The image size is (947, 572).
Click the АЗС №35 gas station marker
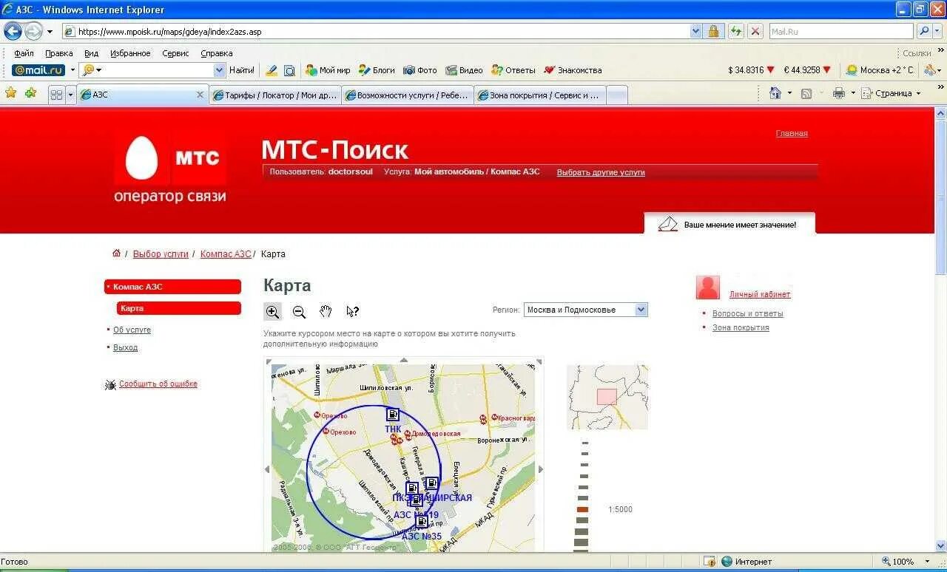[421, 522]
